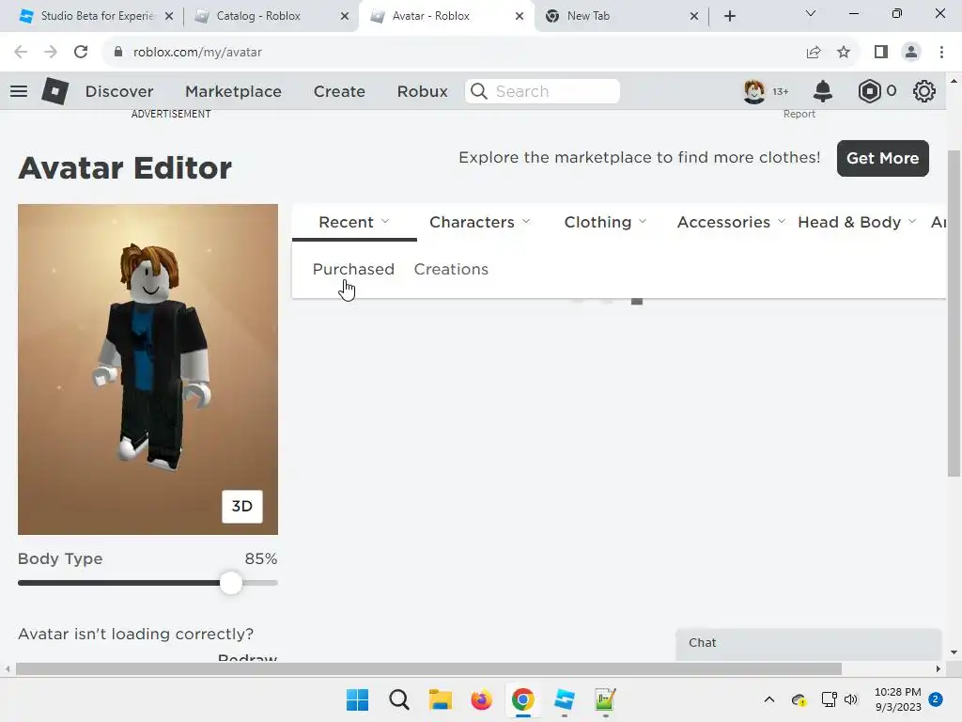Open the Robux balance icon
This screenshot has width=962, height=722.
(x=869, y=91)
